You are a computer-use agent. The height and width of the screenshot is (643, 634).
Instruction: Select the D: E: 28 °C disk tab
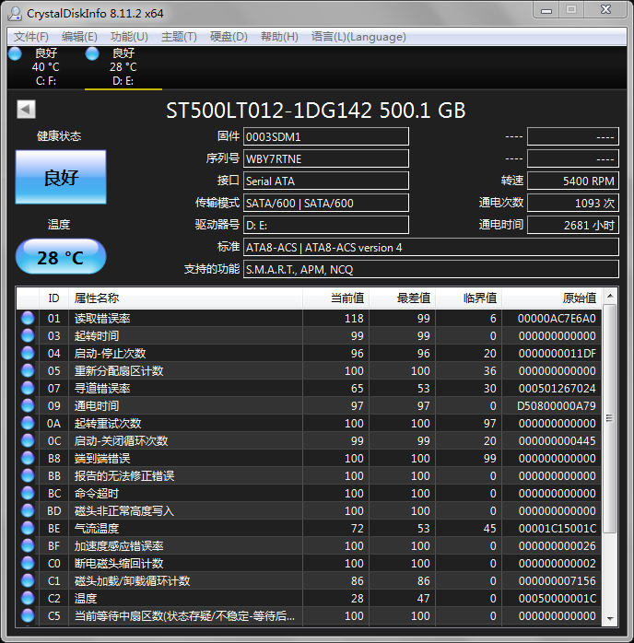123,67
